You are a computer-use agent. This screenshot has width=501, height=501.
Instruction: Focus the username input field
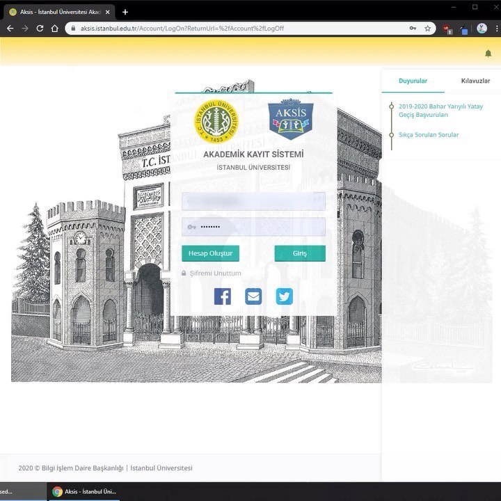[x=253, y=201]
